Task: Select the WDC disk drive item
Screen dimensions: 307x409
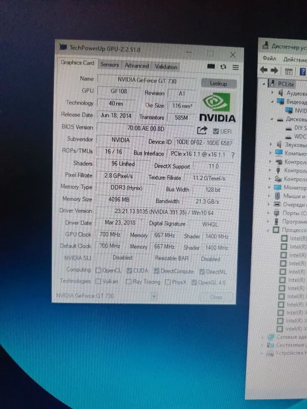Action: 296,137
